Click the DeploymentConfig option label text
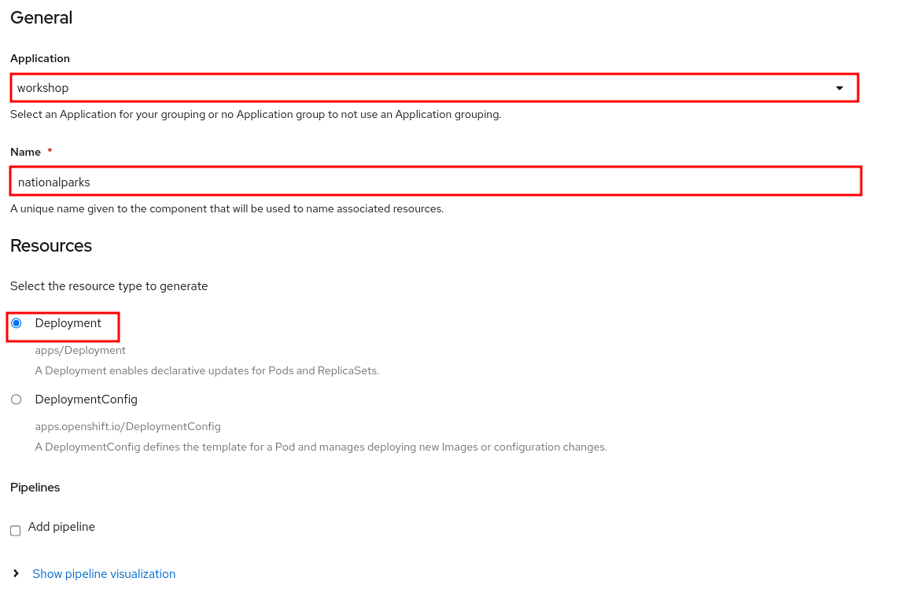 coord(87,399)
